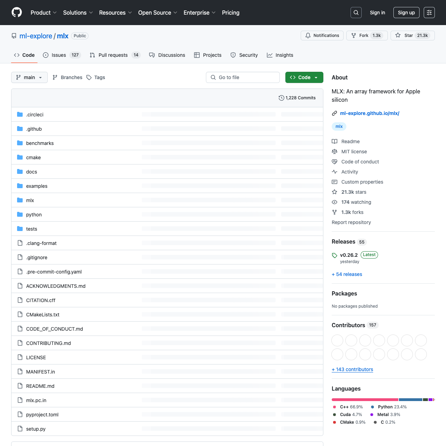The width and height of the screenshot is (446, 446).
Task: Open the Projects tab
Action: (x=208, y=55)
